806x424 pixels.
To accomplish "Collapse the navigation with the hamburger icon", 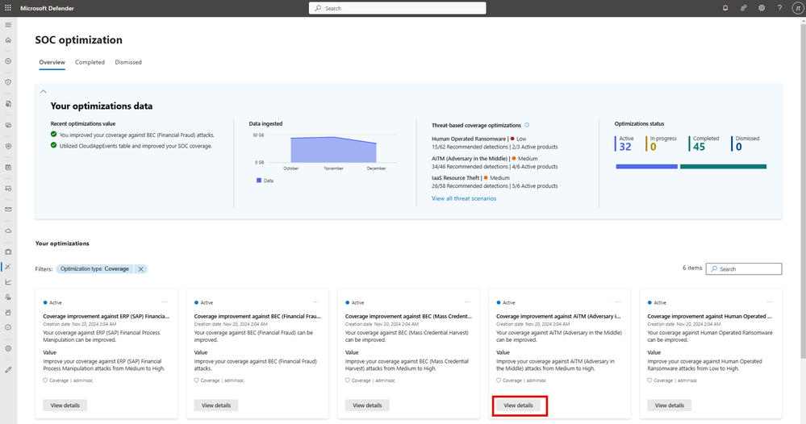I will 8,25.
